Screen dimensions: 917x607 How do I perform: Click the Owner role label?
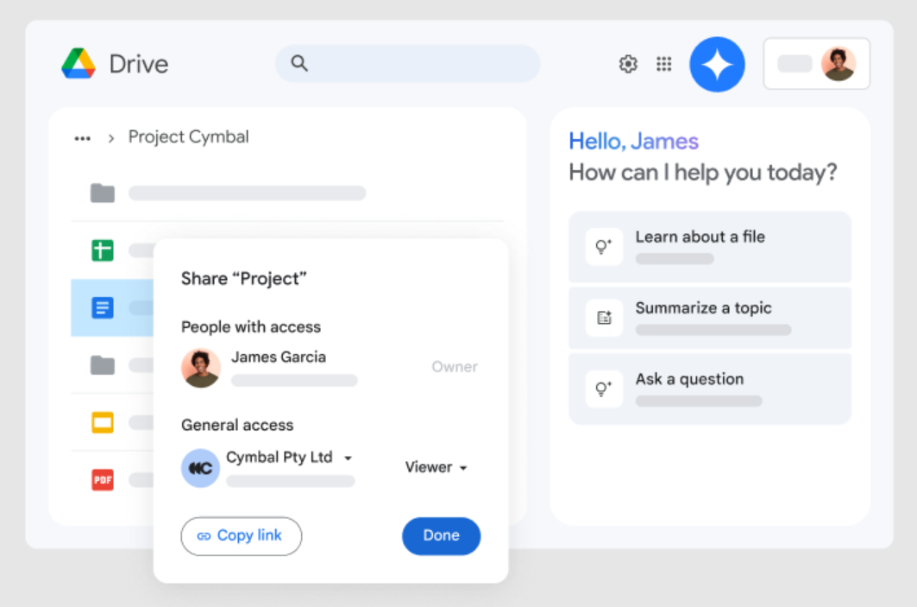pos(455,367)
